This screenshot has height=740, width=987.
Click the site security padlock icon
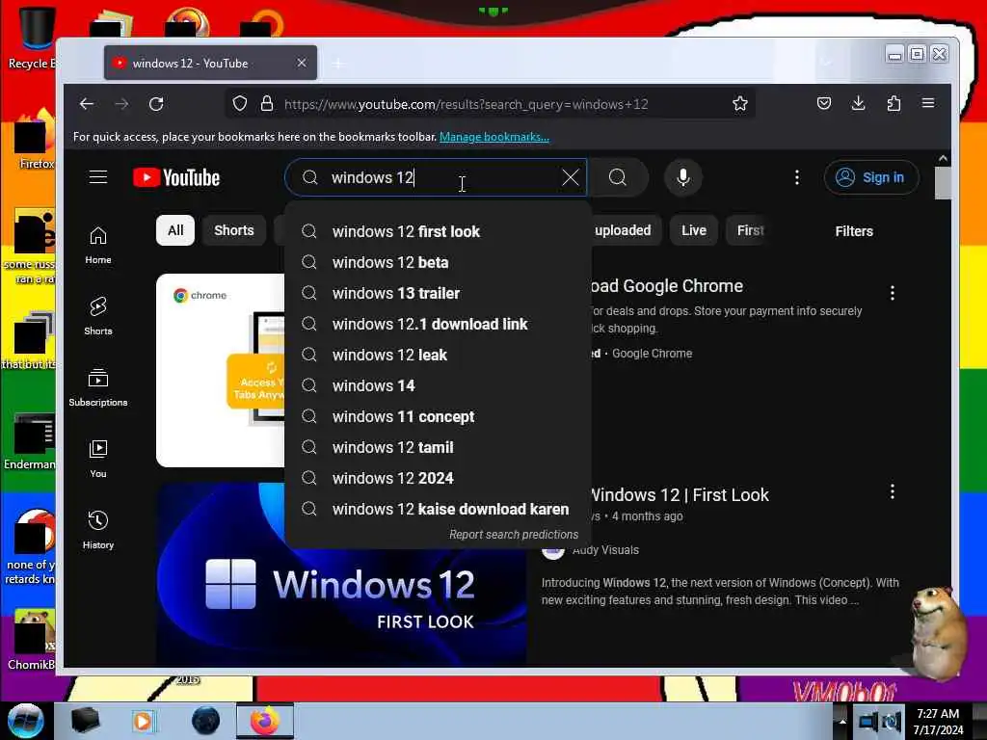click(267, 104)
